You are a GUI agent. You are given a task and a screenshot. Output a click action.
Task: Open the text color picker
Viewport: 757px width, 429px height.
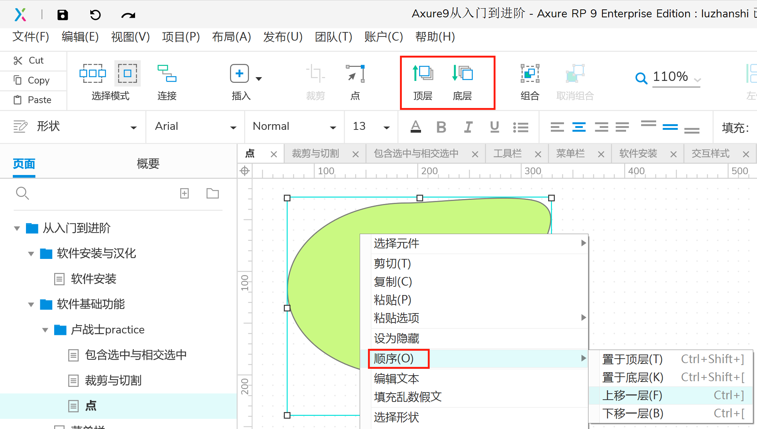coord(415,127)
